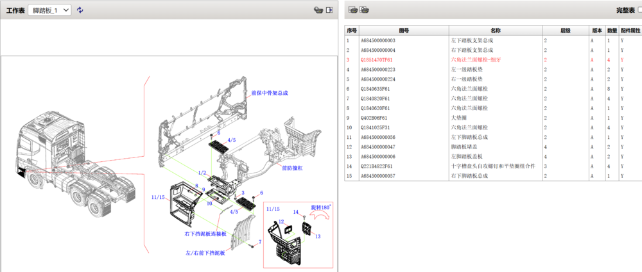Screen dimensions: 642x272
Task: Select part number Q1841025F31
Action: (x=375, y=127)
